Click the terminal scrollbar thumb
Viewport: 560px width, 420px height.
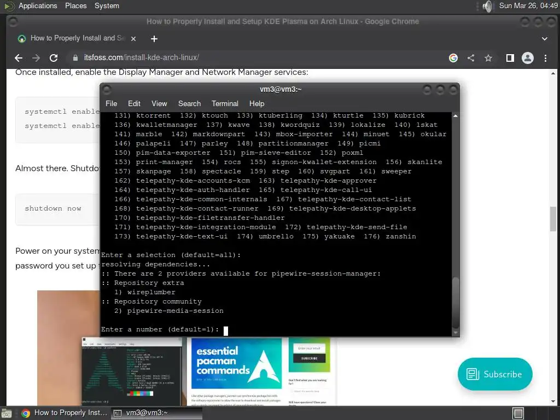[456, 303]
